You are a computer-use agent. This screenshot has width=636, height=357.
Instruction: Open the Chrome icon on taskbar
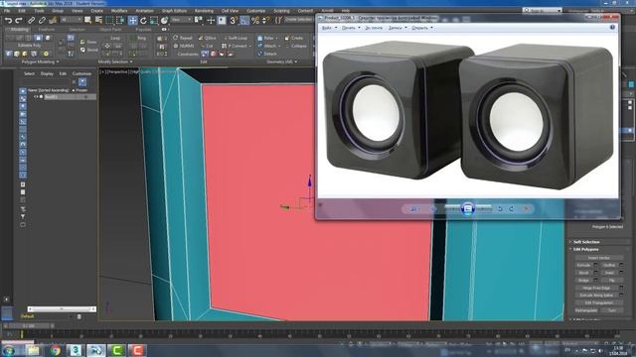[x=56, y=350]
